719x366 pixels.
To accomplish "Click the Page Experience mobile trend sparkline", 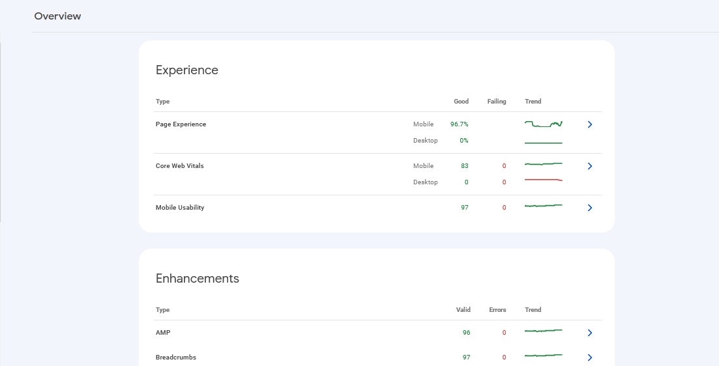I will click(x=543, y=124).
